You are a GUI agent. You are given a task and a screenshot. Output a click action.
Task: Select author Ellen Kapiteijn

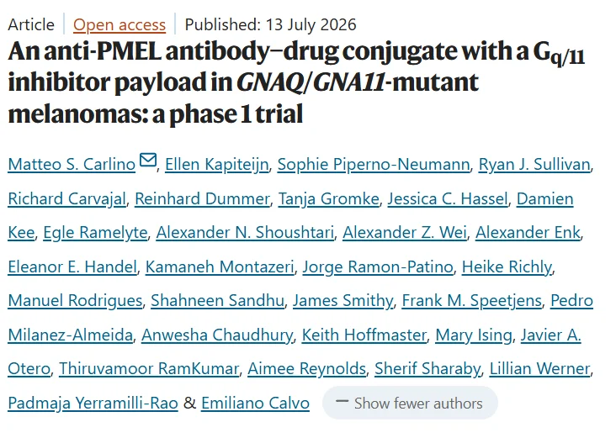pyautogui.click(x=217, y=164)
